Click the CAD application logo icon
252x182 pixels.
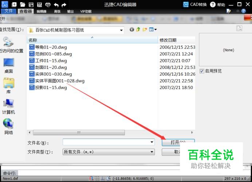(4, 4)
